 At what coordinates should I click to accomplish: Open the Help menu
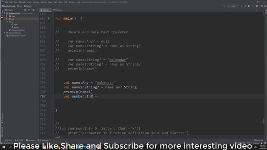pyautogui.click(x=78, y=2)
